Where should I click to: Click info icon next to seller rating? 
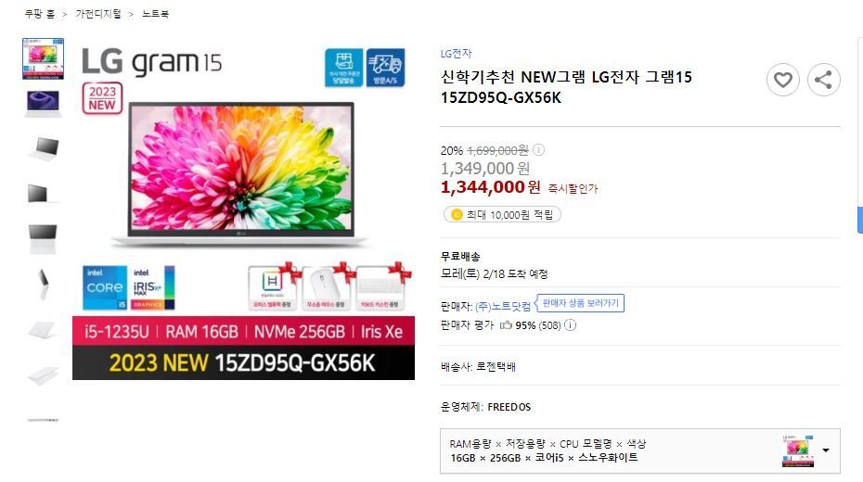pos(571,324)
